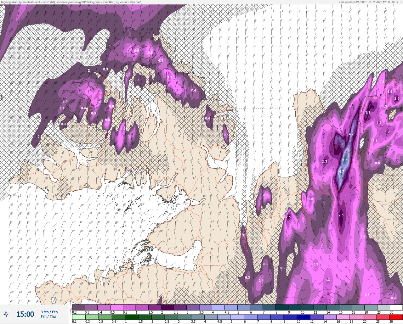This screenshot has width=403, height=324.
Task: Click the four-point star icon beside 15:00
Action: pyautogui.click(x=6, y=314)
